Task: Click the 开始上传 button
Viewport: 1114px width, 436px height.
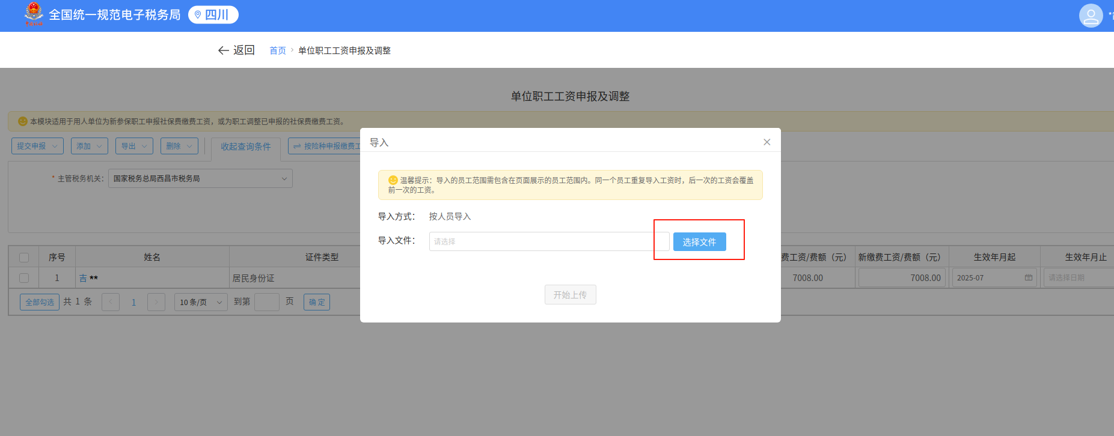Action: (570, 295)
